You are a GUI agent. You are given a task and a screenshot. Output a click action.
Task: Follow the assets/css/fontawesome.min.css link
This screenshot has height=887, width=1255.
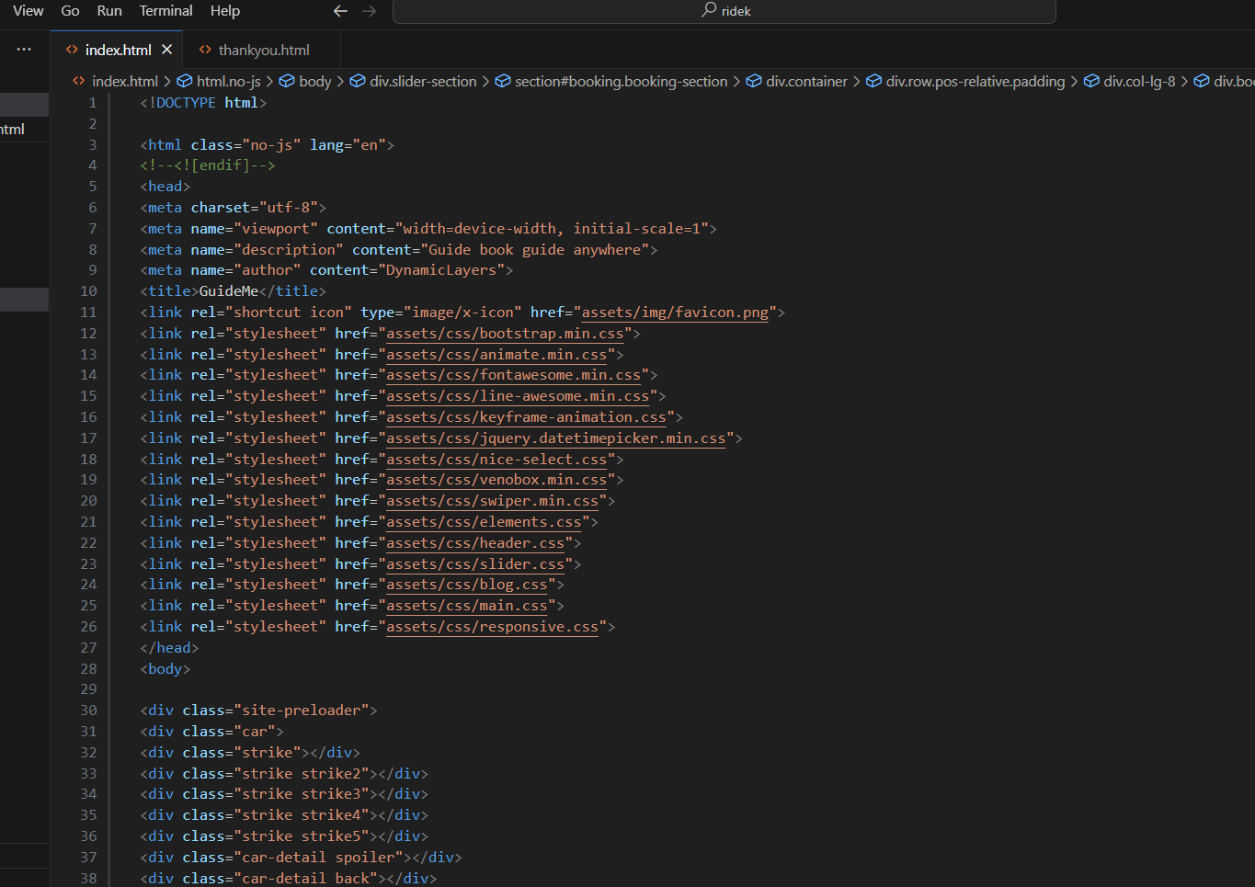(513, 375)
